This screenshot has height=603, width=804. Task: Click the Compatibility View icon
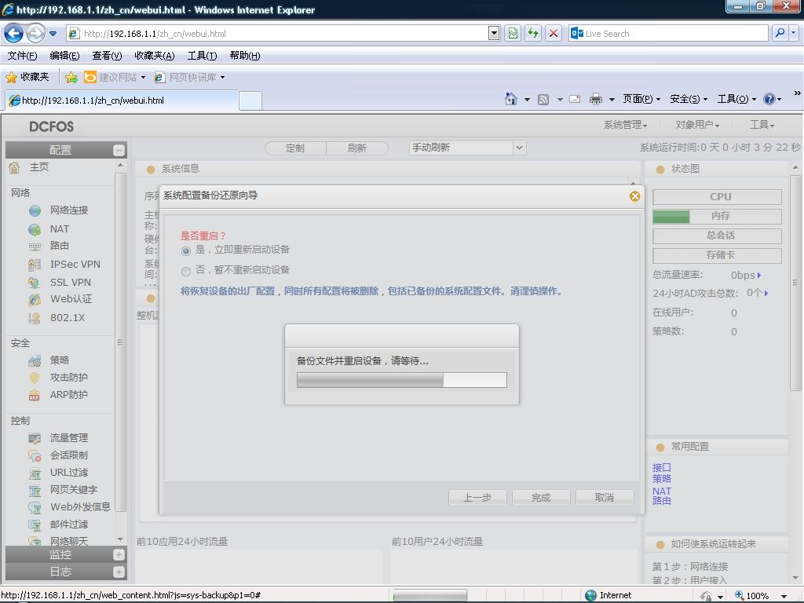pos(513,33)
